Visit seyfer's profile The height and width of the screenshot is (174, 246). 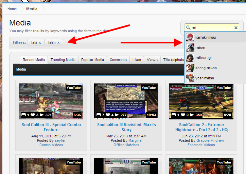click(60, 140)
